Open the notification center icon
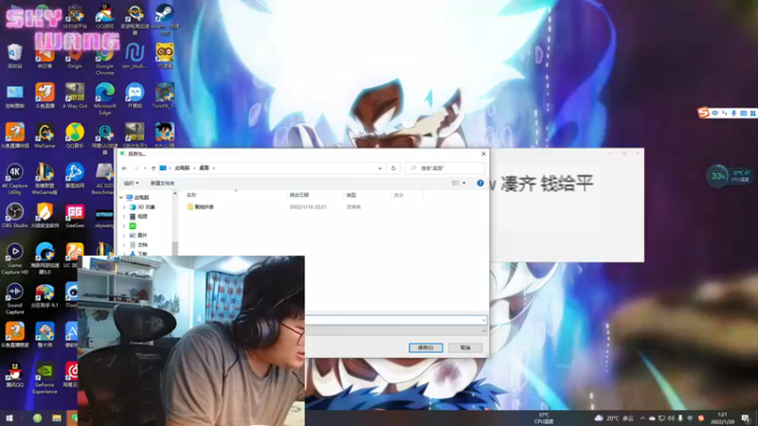The width and height of the screenshot is (758, 426). coord(746,418)
